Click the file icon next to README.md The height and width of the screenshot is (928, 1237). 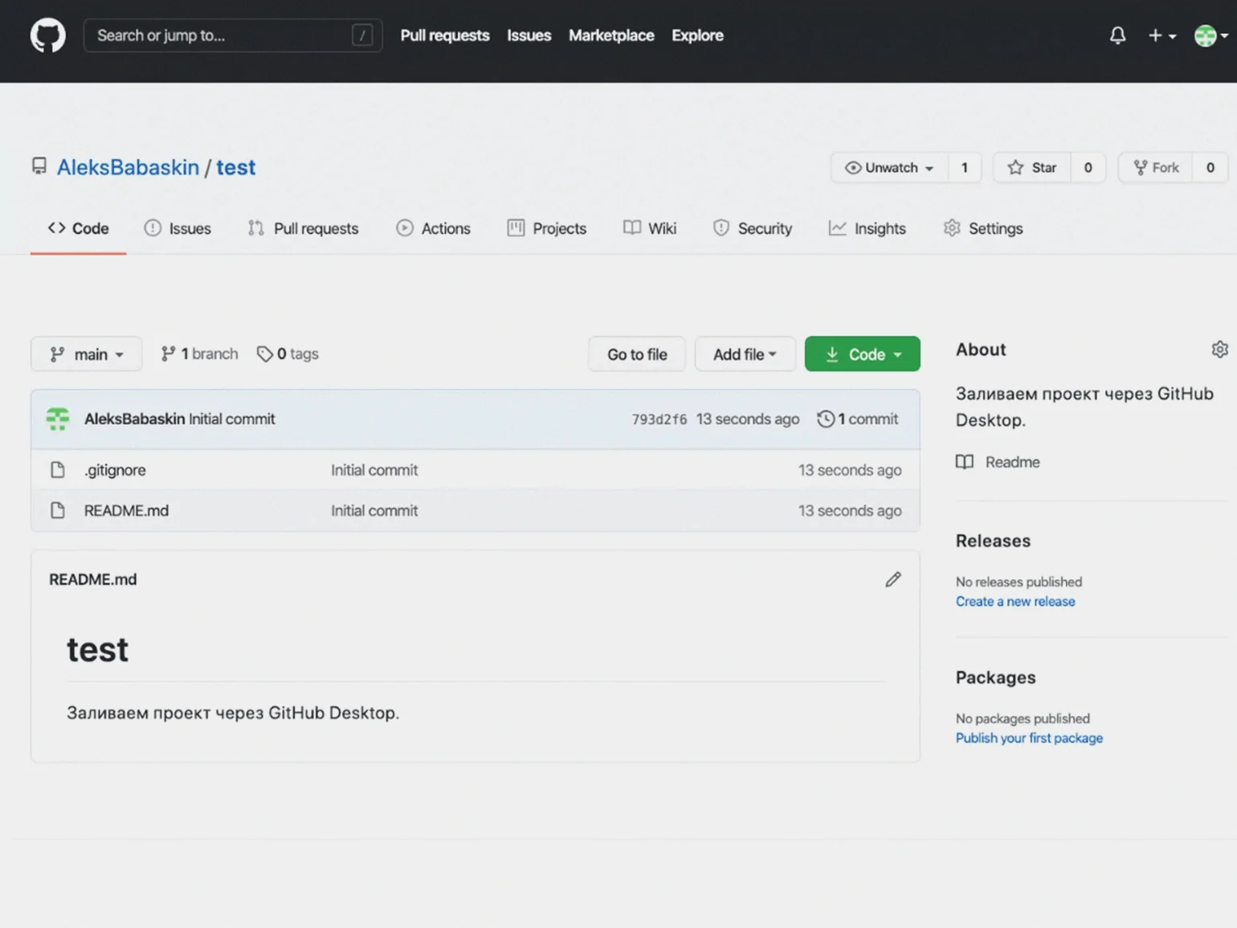click(x=58, y=510)
